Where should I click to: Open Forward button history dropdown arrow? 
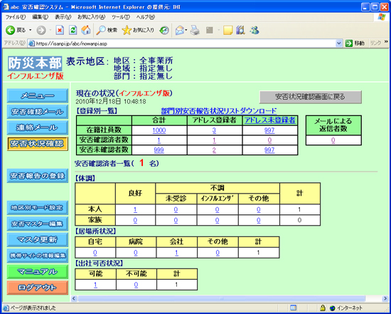click(50, 30)
